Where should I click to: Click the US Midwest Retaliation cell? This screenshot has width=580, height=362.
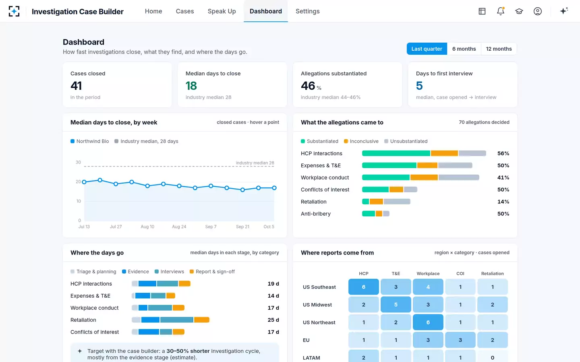[493, 304]
